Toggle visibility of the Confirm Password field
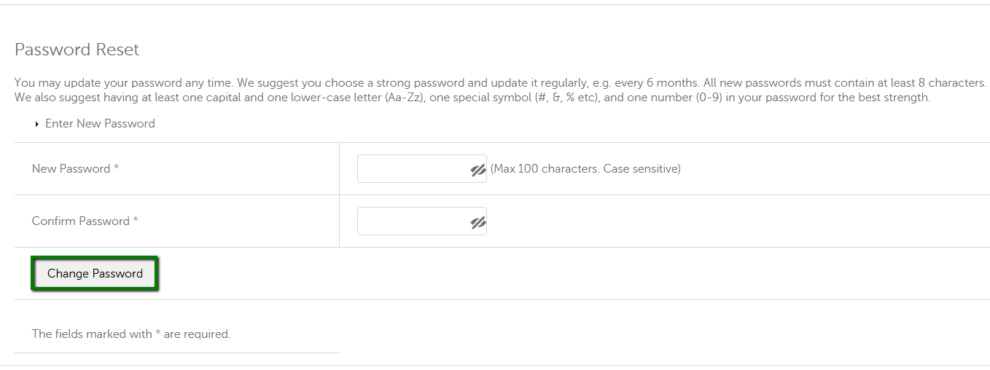This screenshot has height=370, width=990. coord(478,222)
